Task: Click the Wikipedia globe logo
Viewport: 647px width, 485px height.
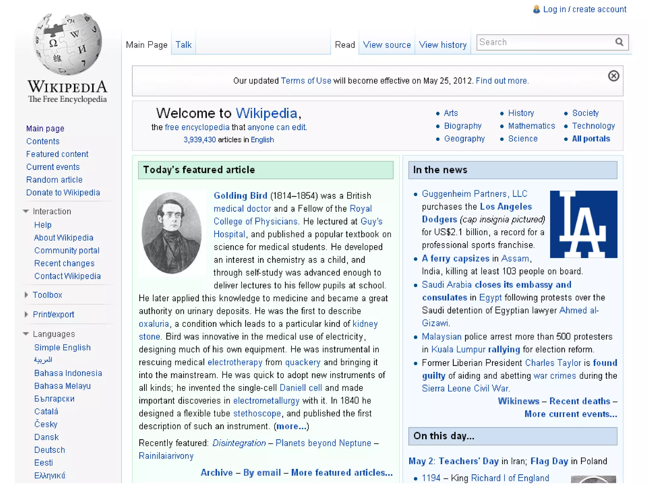Action: (x=67, y=44)
